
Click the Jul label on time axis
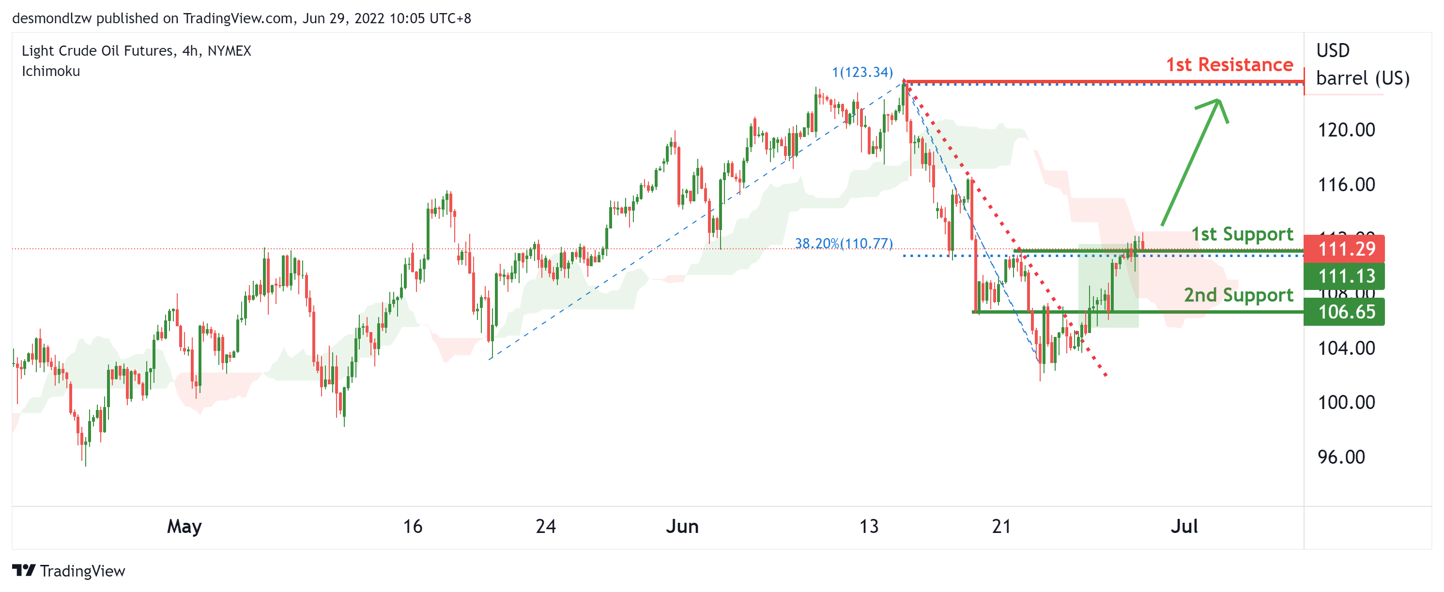click(1184, 526)
